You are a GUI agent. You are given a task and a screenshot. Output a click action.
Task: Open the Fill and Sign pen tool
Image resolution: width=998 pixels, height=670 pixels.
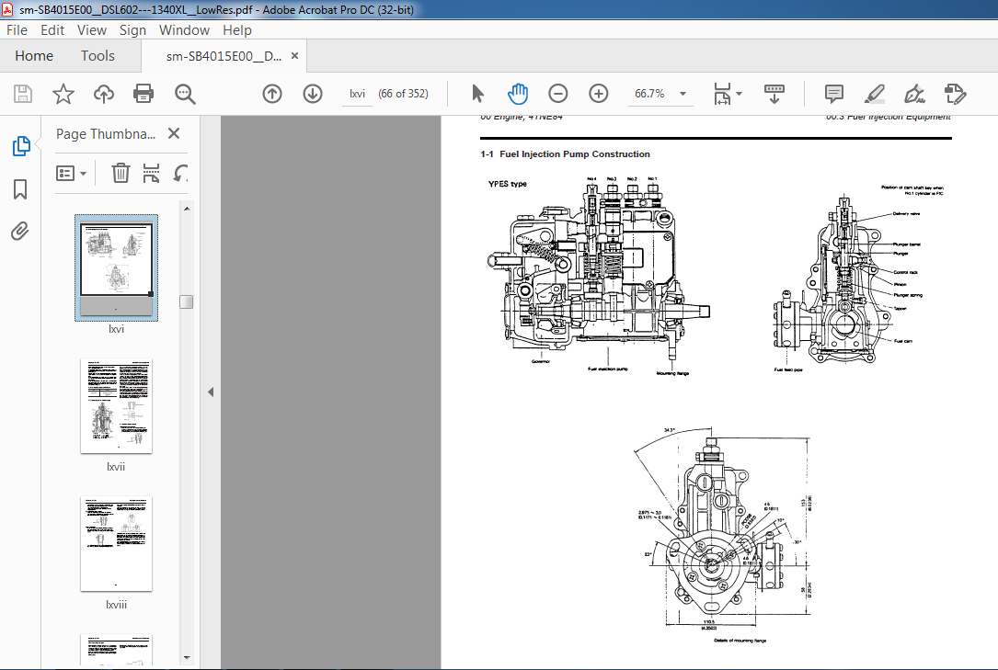914,94
